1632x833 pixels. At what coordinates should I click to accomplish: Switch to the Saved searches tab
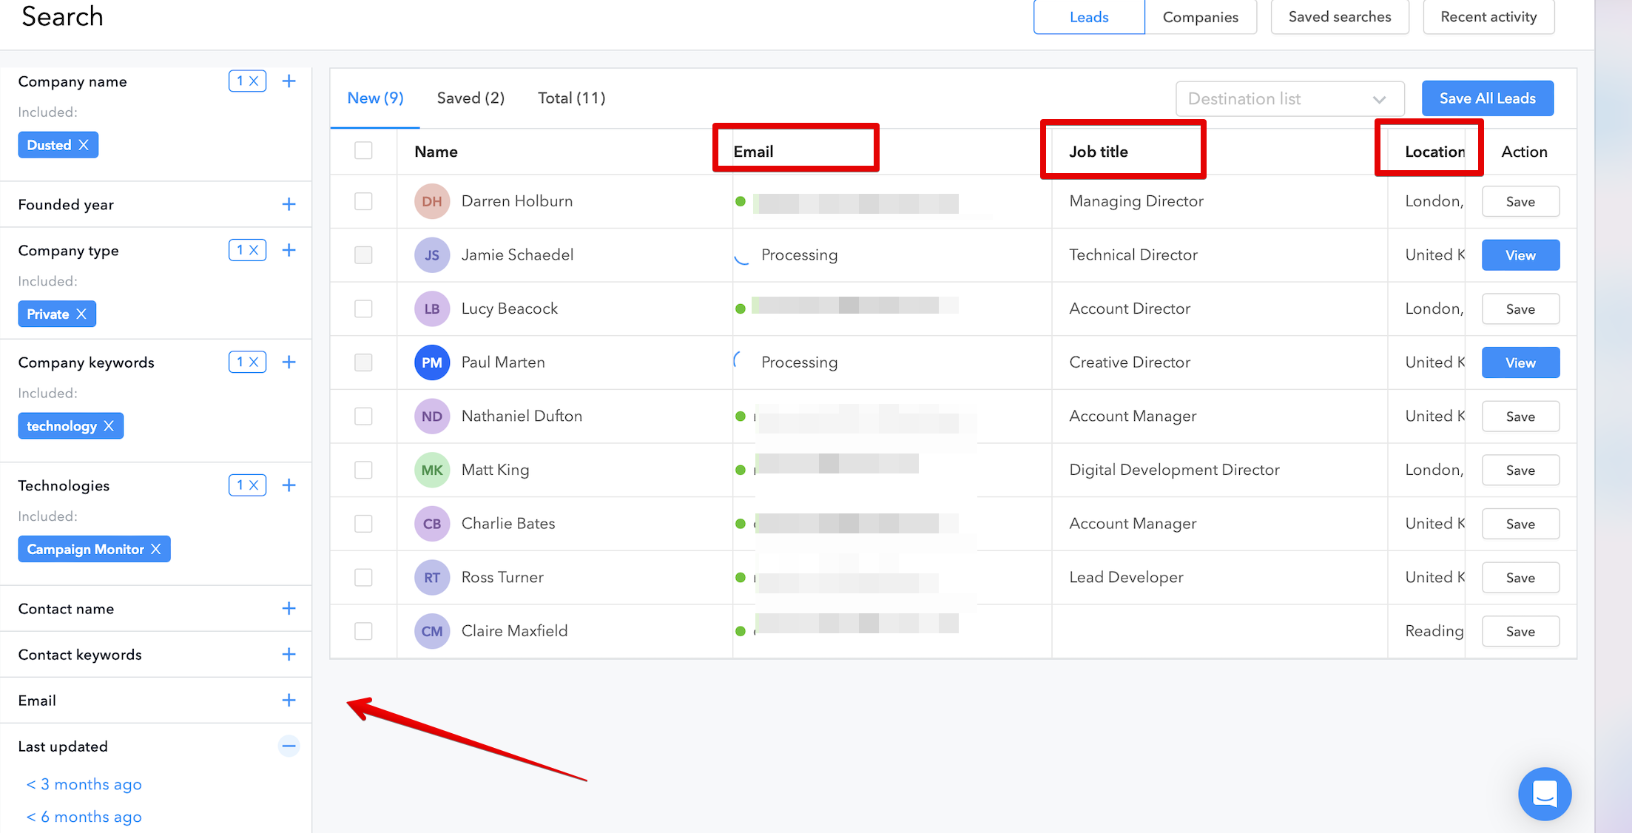coord(1338,16)
